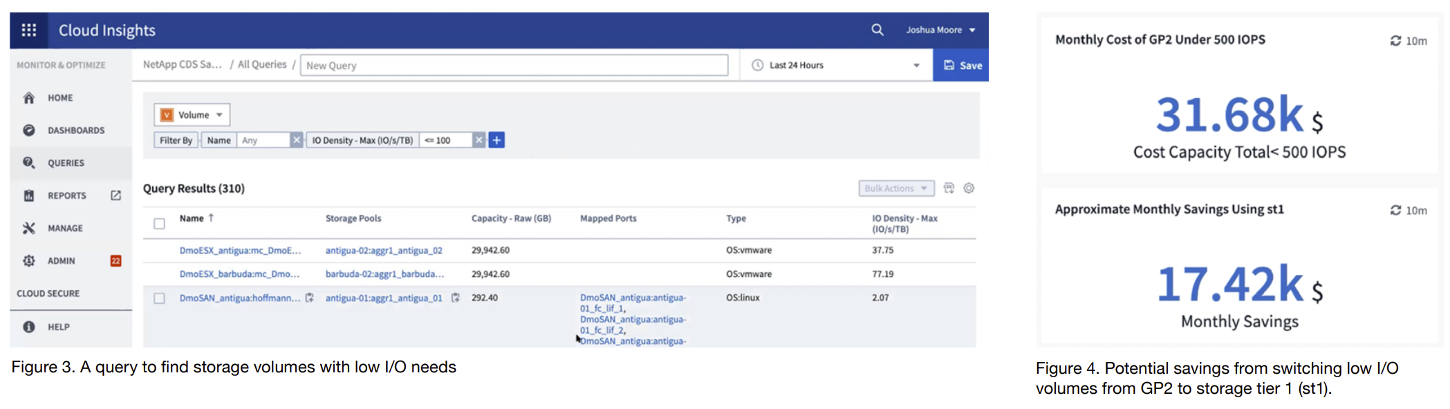Open Queries in the sidebar
Image resolution: width=1450 pixels, height=409 pixels.
coord(66,163)
